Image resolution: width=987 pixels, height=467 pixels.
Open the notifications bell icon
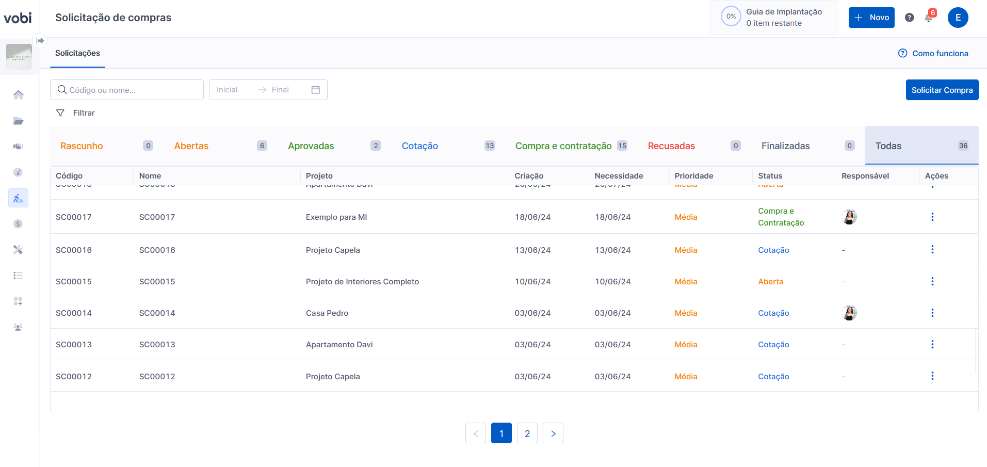929,18
